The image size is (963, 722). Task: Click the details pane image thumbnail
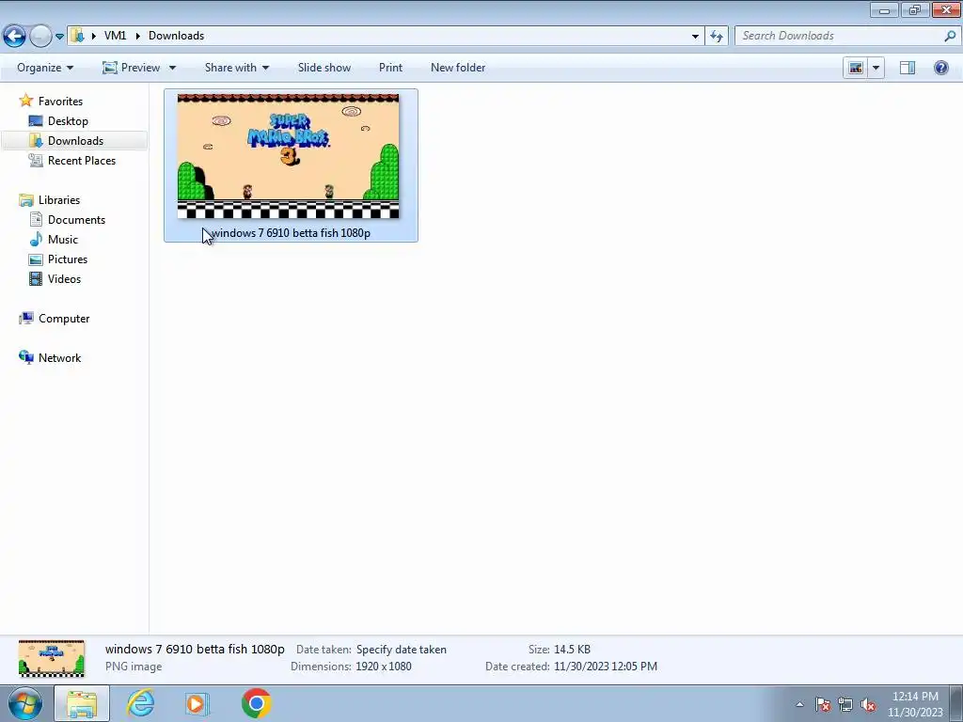[x=52, y=658]
